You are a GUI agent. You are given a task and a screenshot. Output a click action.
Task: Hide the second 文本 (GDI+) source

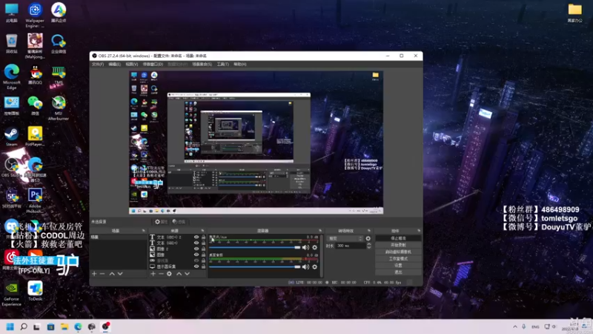coord(196,243)
